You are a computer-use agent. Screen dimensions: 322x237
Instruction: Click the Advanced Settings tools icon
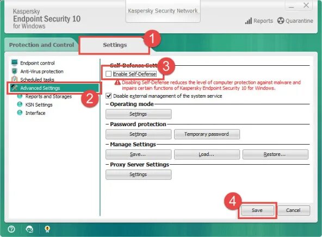14,88
